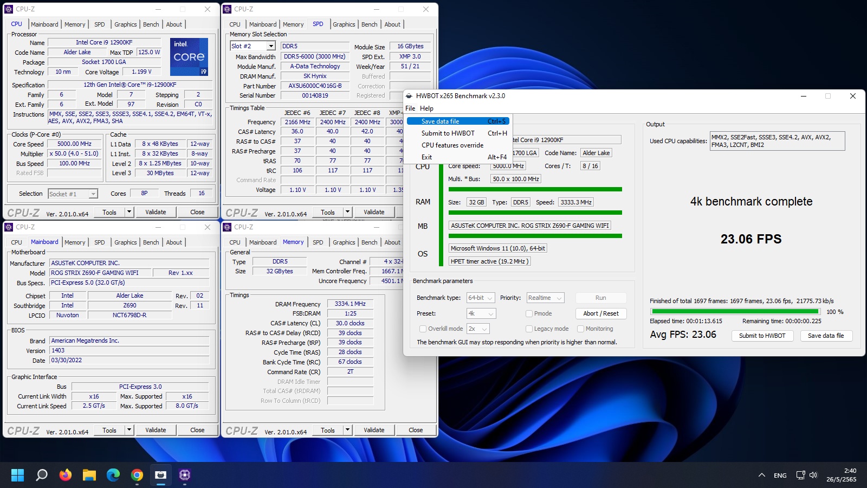Click ENG language indicator
This screenshot has width=867, height=488.
pos(780,476)
